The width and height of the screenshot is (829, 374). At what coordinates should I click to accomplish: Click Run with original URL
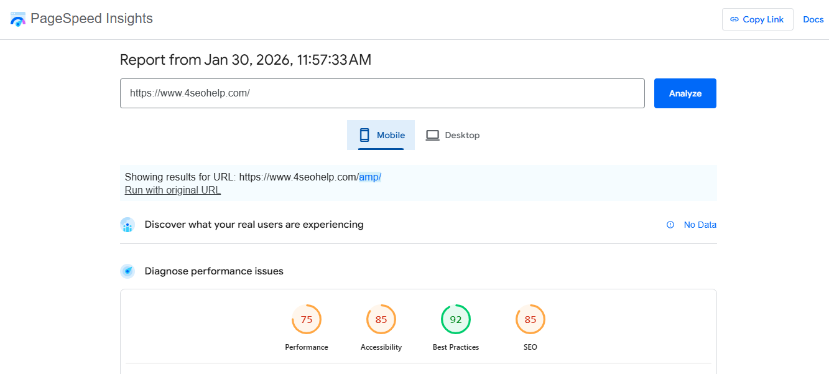[x=172, y=190]
